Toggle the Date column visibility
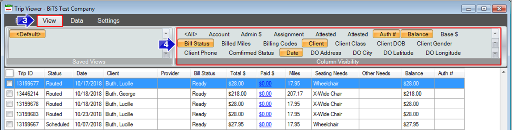 [292, 53]
